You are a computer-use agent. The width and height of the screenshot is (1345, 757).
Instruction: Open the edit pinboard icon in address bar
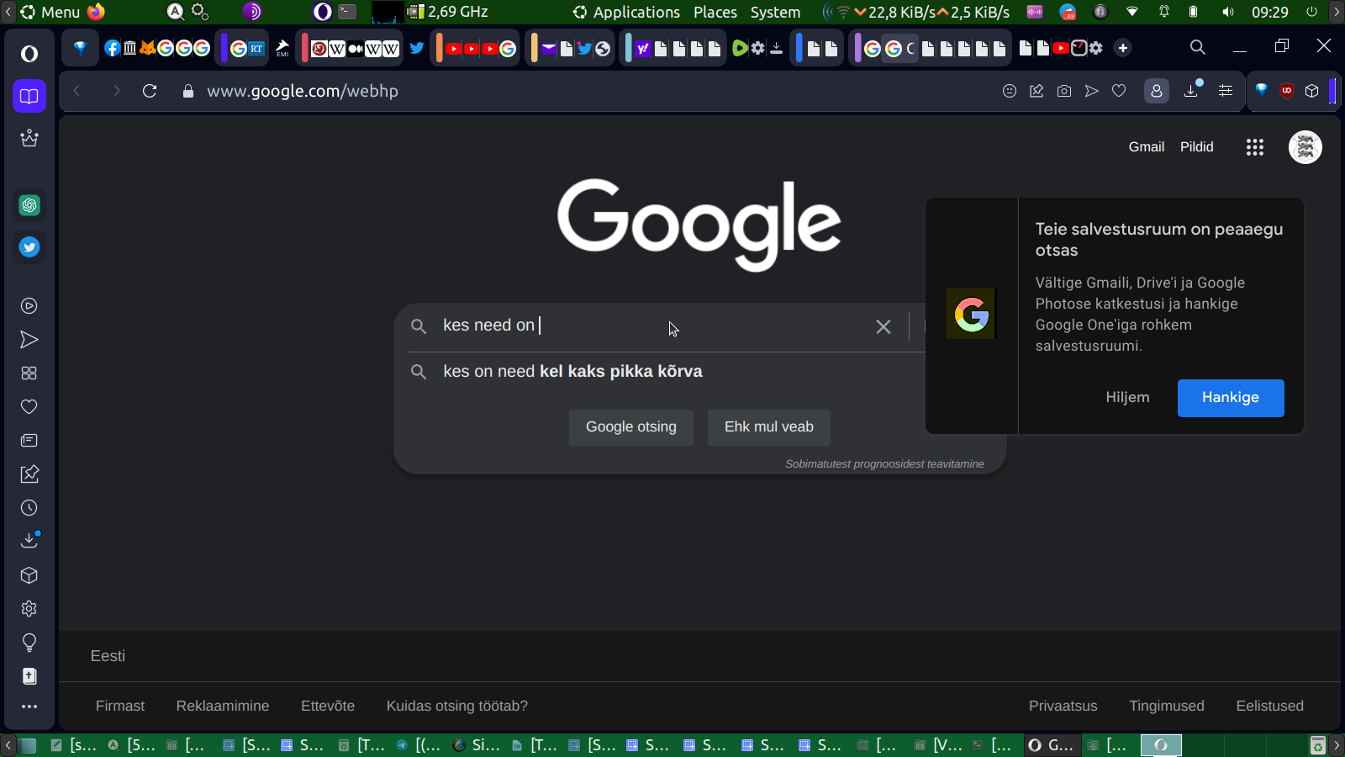(1036, 91)
